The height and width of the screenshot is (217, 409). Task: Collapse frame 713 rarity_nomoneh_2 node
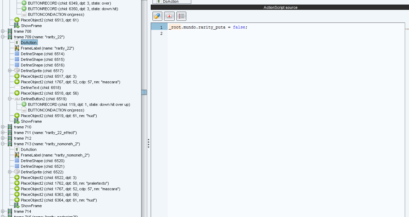(2, 144)
